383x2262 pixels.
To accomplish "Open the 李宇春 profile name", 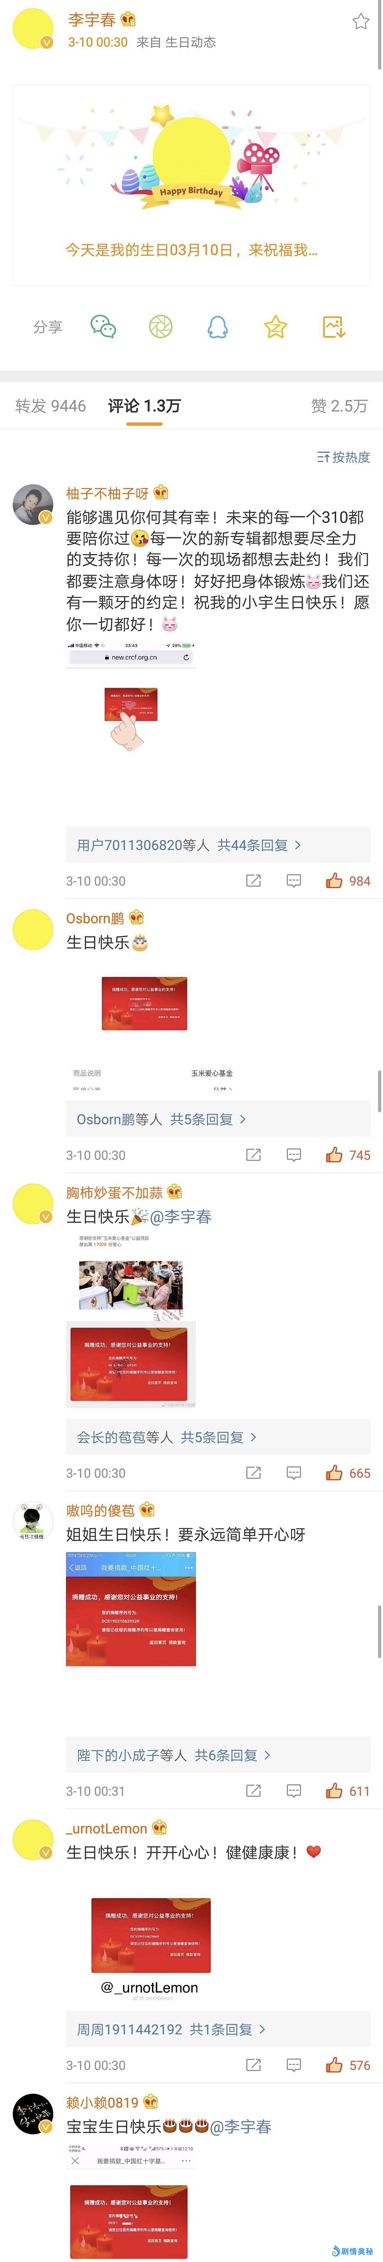I will (x=92, y=19).
